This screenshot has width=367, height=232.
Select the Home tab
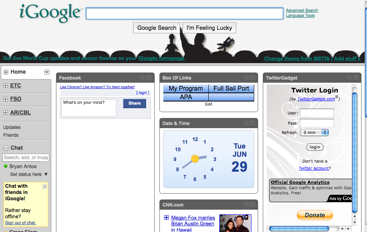(x=18, y=72)
